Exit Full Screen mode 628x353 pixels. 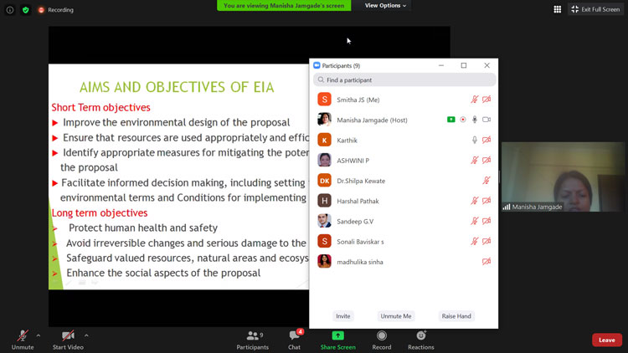595,9
